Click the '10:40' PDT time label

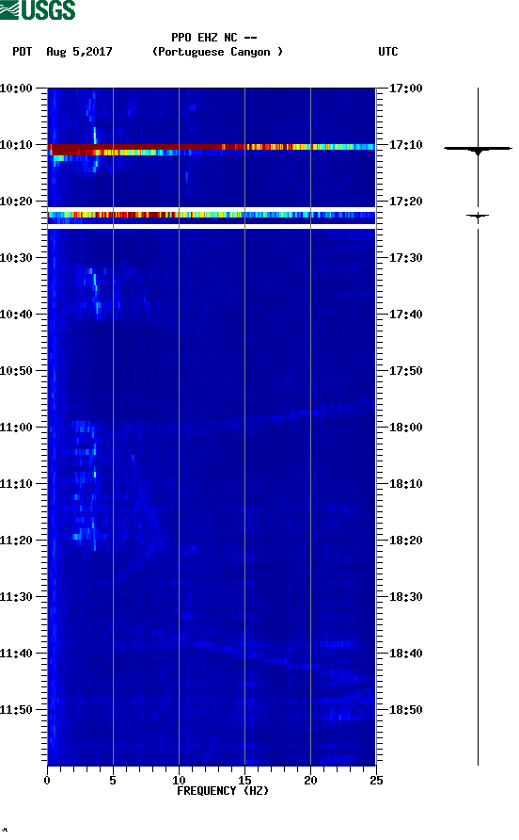17,315
